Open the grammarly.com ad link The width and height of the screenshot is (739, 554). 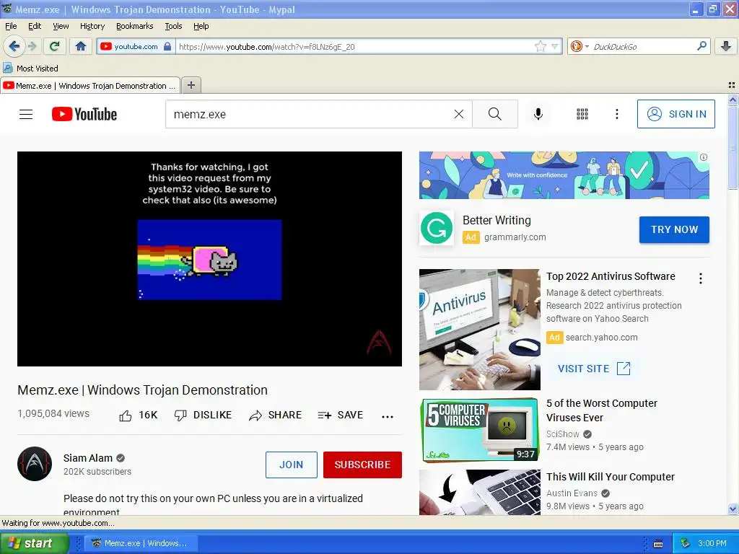(515, 237)
